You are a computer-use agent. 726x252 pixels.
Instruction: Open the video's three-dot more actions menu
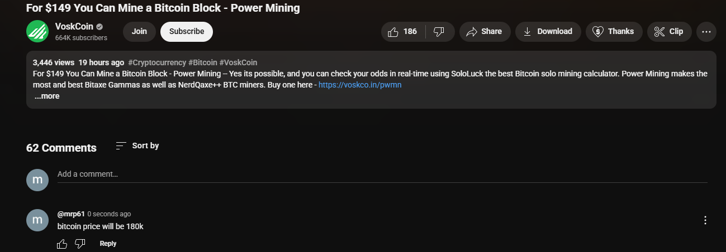tap(706, 32)
